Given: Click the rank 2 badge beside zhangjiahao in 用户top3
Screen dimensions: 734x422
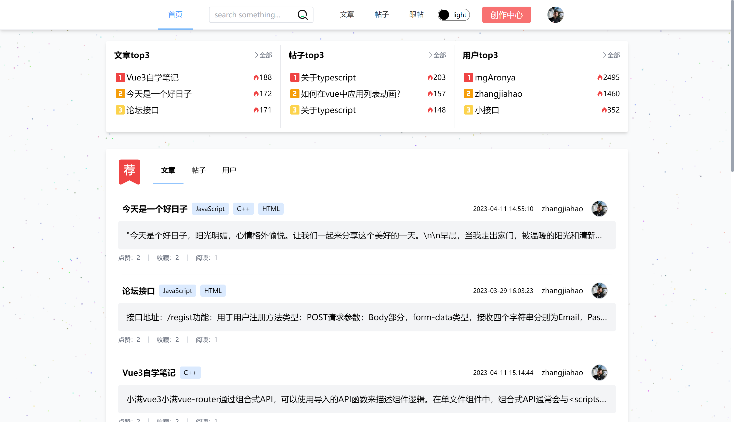Looking at the screenshot, I should [468, 94].
